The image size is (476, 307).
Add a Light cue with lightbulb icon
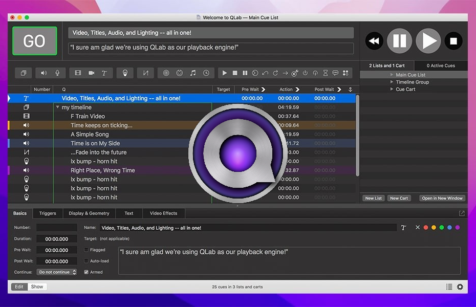click(125, 73)
